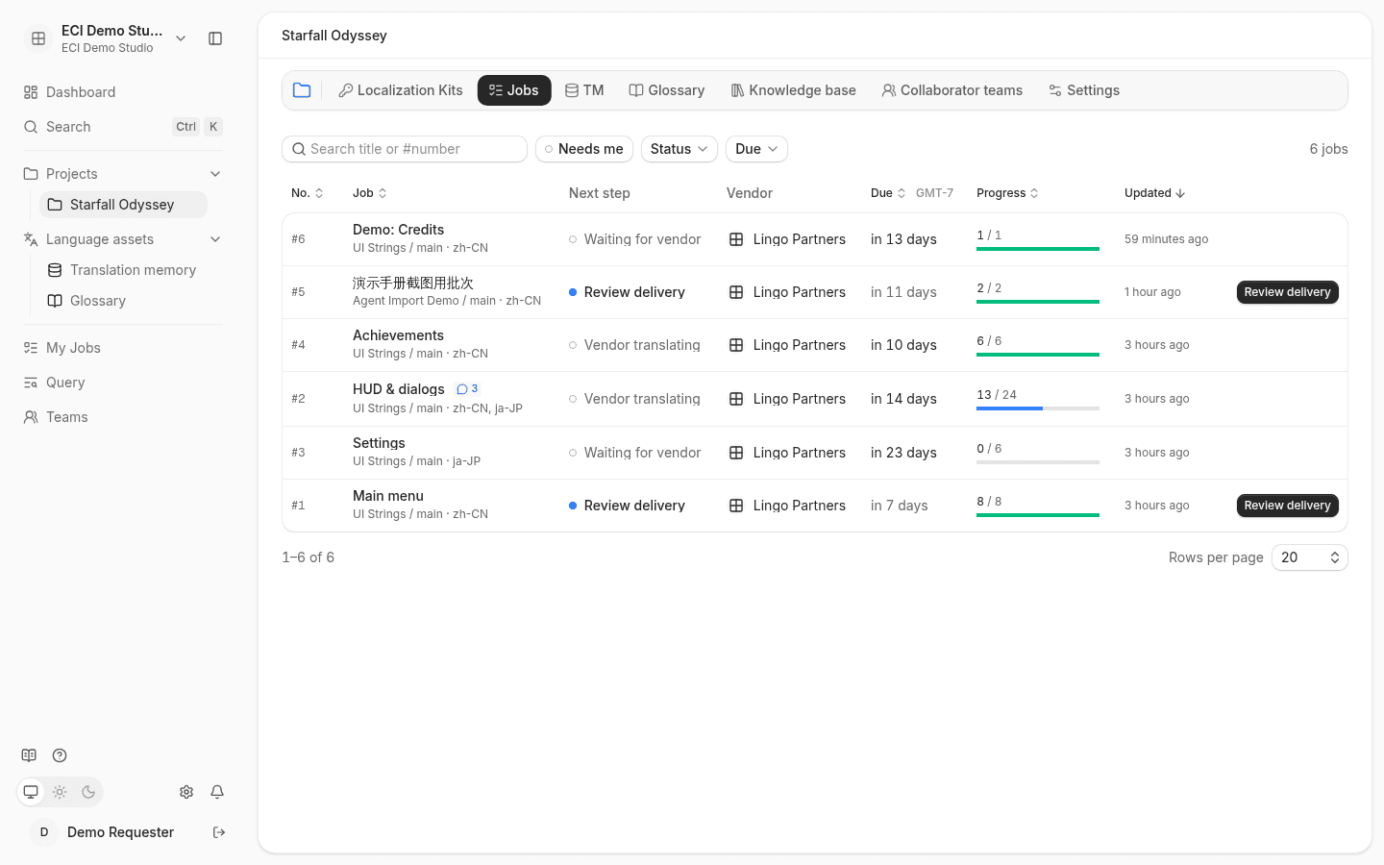Click the Teams people icon
Screen dimensions: 1384x865
[31, 417]
